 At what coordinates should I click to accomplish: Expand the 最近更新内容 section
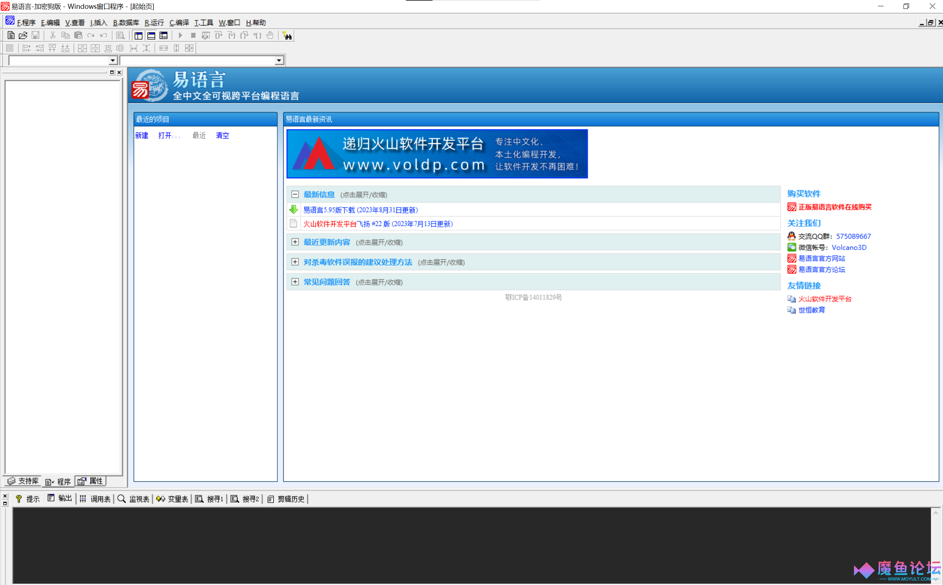[295, 242]
